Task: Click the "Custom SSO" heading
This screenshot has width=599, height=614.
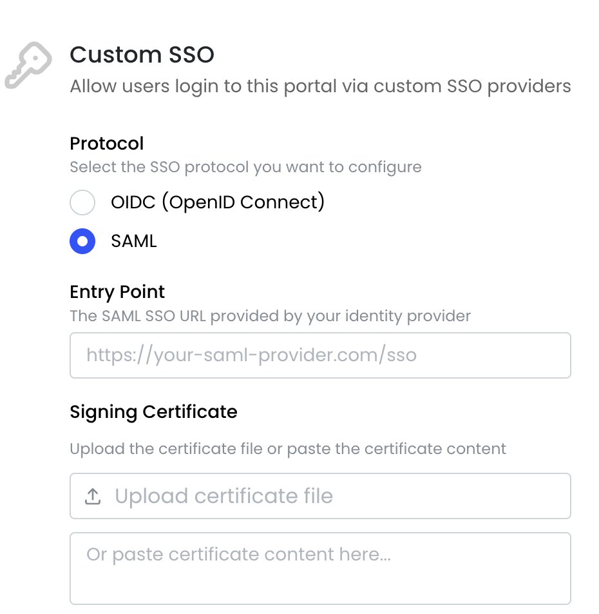Action: click(142, 55)
